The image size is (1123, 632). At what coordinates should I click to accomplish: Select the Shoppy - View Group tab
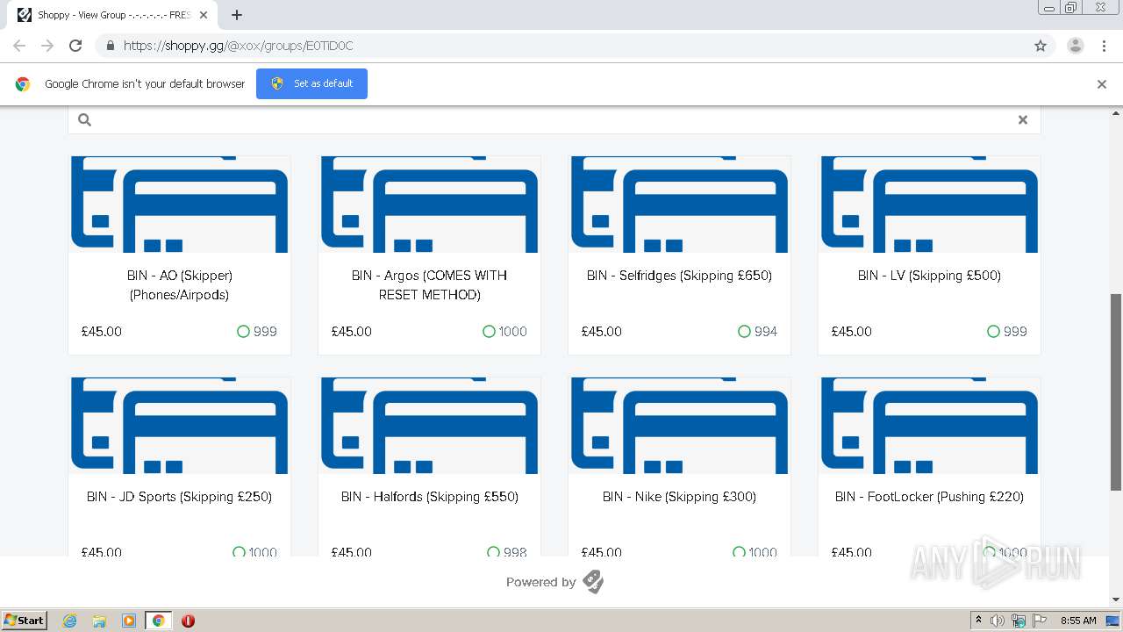click(x=111, y=15)
